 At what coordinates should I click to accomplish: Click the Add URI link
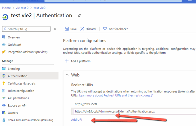pos(77,120)
